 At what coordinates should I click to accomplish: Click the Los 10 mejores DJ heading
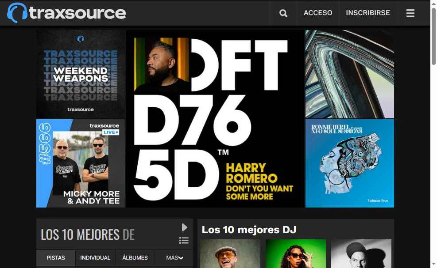[249, 230]
